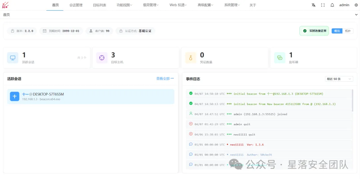Click the calendar icon for expiry date
This screenshot has width=360, height=179.
tap(45, 31)
